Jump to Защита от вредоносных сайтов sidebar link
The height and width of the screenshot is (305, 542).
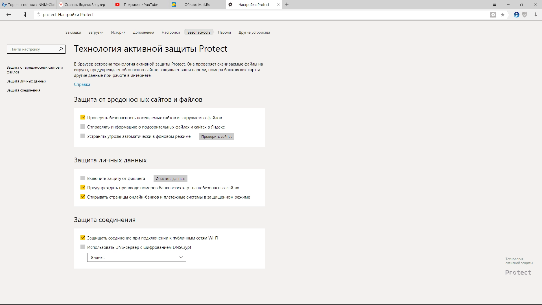(x=35, y=70)
